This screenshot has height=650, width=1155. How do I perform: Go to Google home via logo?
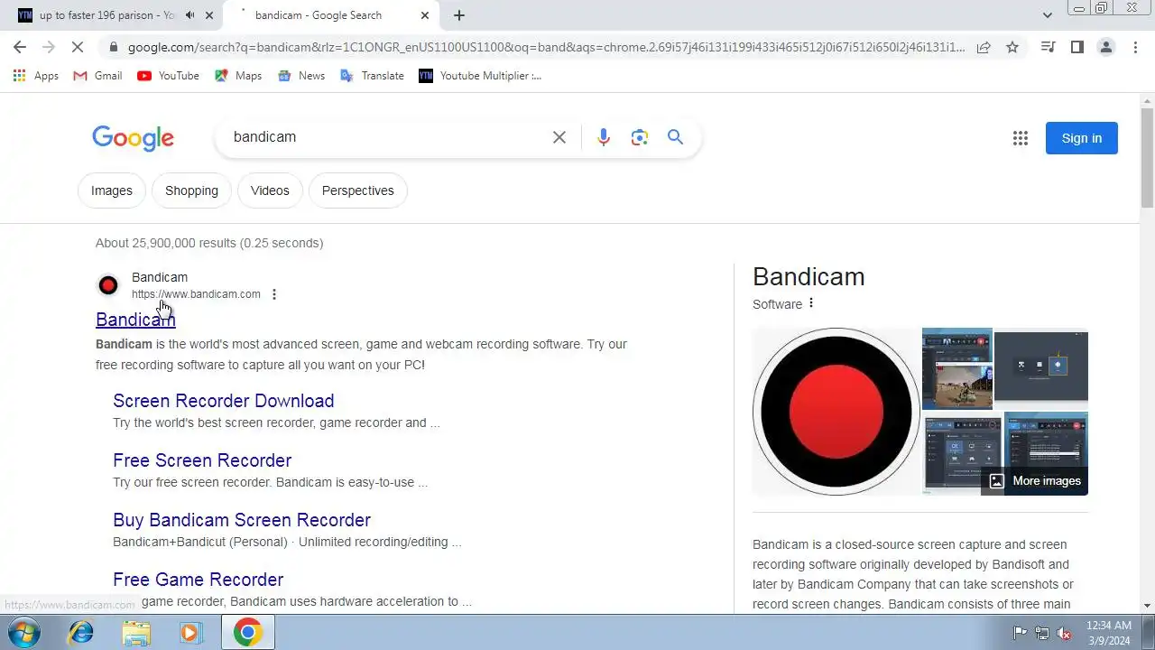(133, 137)
